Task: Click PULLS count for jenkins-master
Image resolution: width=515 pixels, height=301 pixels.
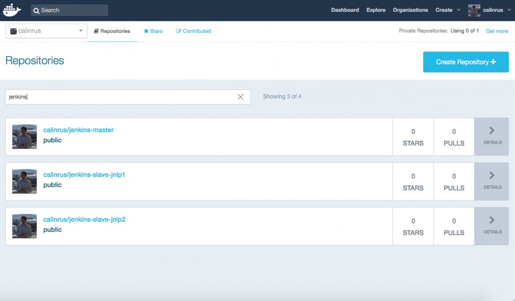Action: click(454, 137)
